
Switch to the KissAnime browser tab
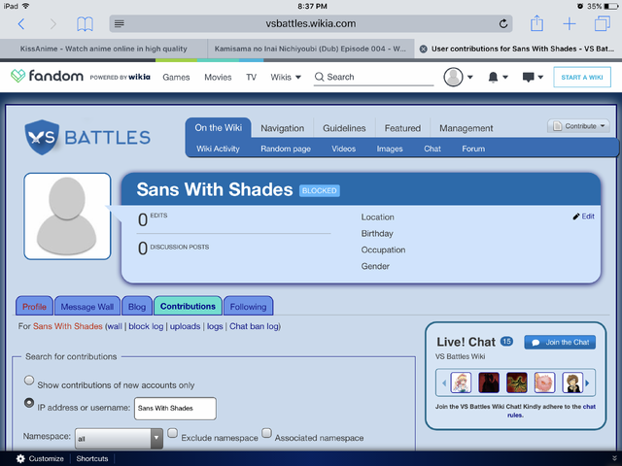click(104, 49)
